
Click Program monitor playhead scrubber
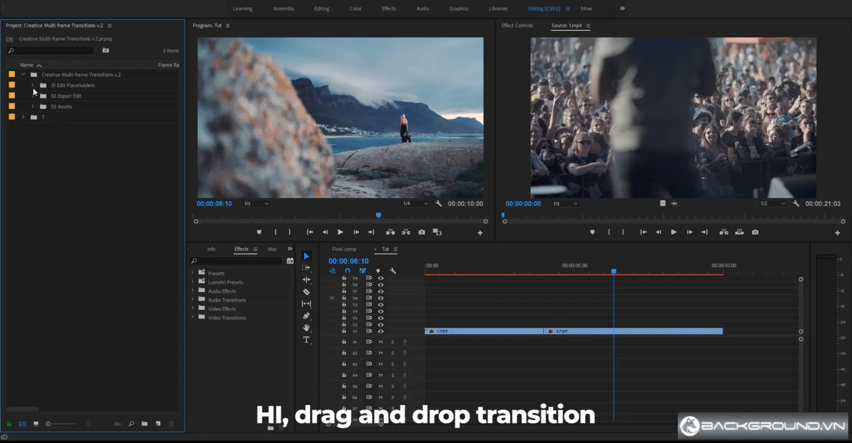pyautogui.click(x=378, y=215)
